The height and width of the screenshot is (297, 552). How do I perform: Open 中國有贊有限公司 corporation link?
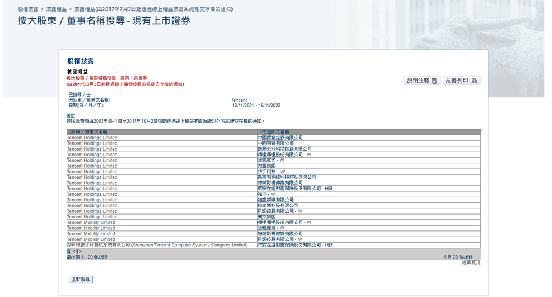pos(275,144)
